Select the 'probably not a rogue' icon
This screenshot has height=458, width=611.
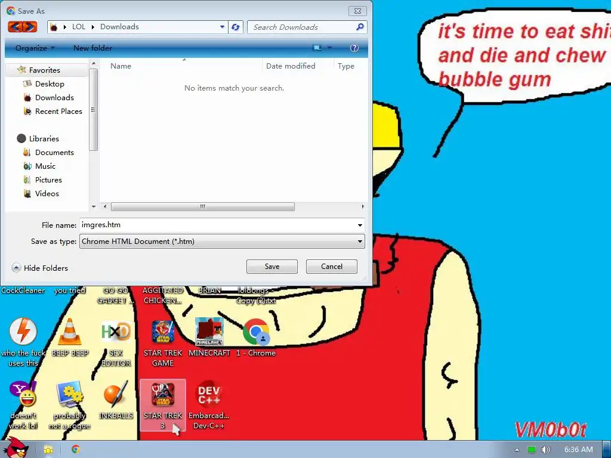[x=69, y=405]
